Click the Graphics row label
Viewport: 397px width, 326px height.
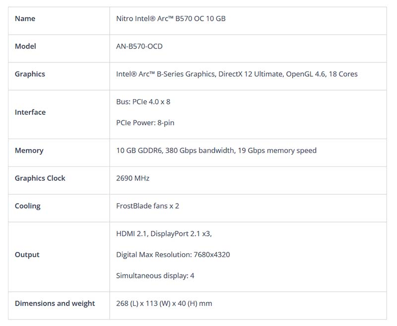[x=30, y=74]
